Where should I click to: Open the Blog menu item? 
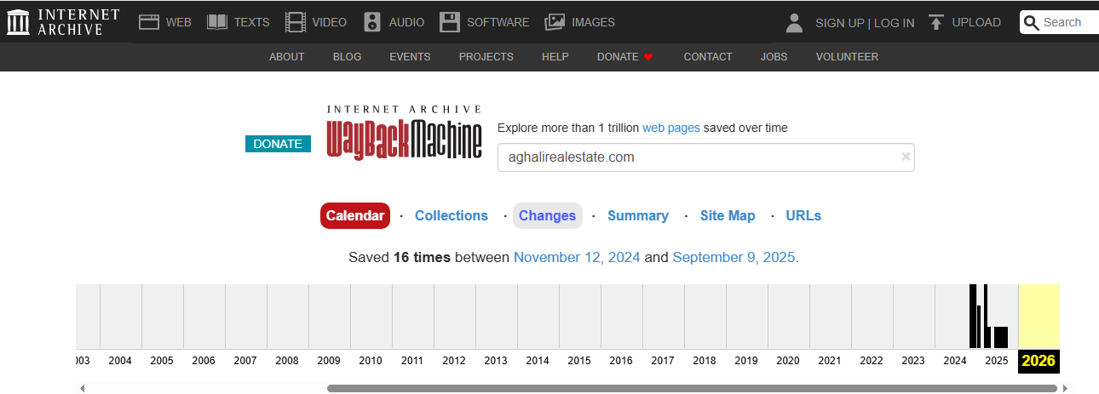coord(347,57)
